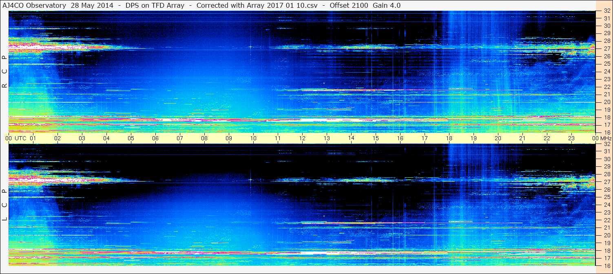Viewport: 613px width, 274px height.
Task: Click the 19 hour mark on time axis
Action: [474, 138]
